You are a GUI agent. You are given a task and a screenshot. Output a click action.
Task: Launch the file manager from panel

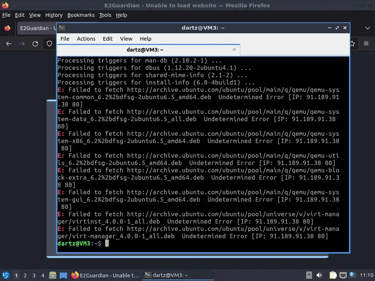pos(53,275)
